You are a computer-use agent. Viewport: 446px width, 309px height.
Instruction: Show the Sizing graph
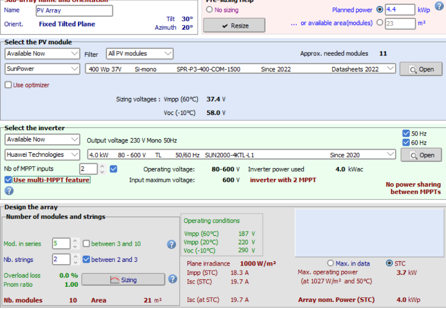click(123, 280)
